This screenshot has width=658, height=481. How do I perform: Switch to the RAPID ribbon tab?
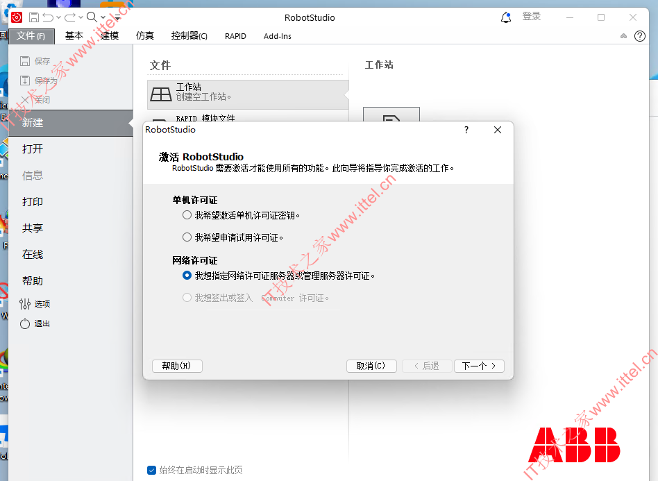pos(235,36)
